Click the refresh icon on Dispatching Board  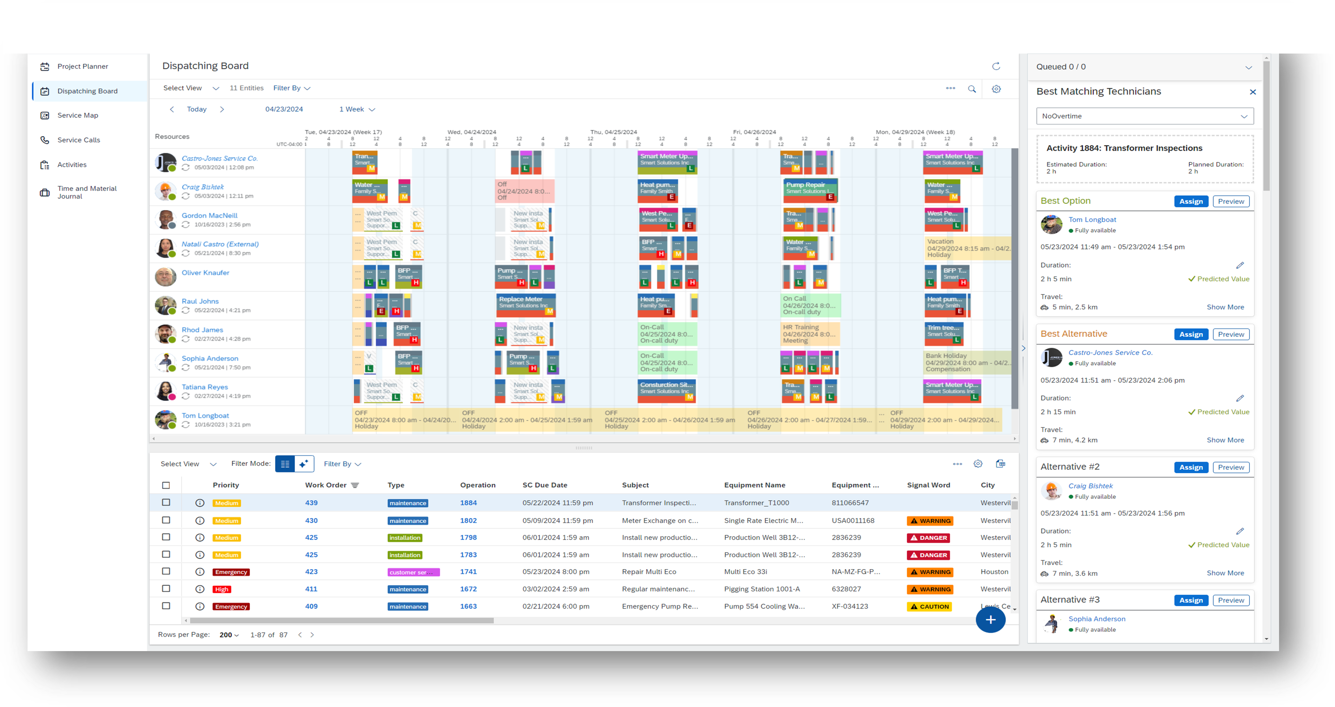pyautogui.click(x=996, y=66)
